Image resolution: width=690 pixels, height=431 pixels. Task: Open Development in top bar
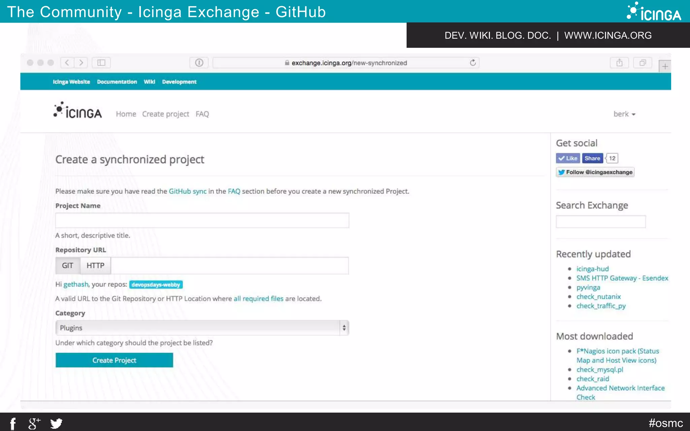coord(179,82)
